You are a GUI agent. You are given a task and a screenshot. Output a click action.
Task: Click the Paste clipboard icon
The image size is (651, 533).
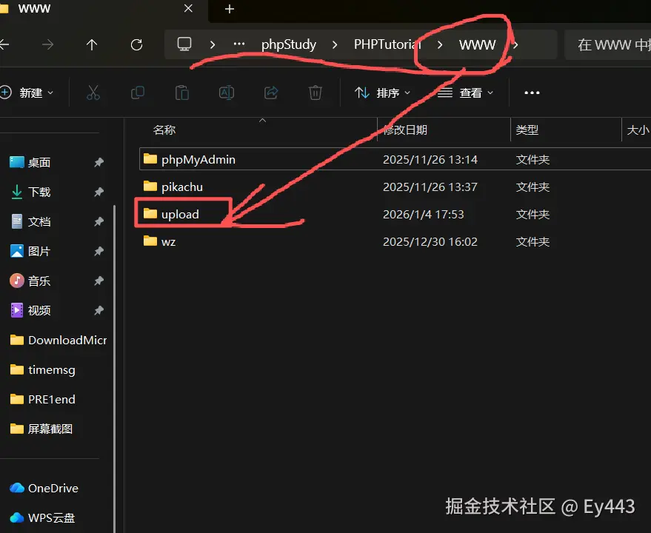(x=182, y=93)
